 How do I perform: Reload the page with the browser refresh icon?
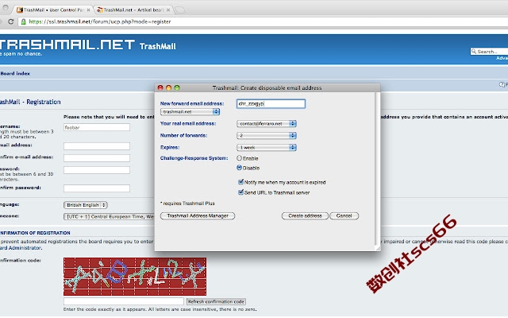pos(10,21)
